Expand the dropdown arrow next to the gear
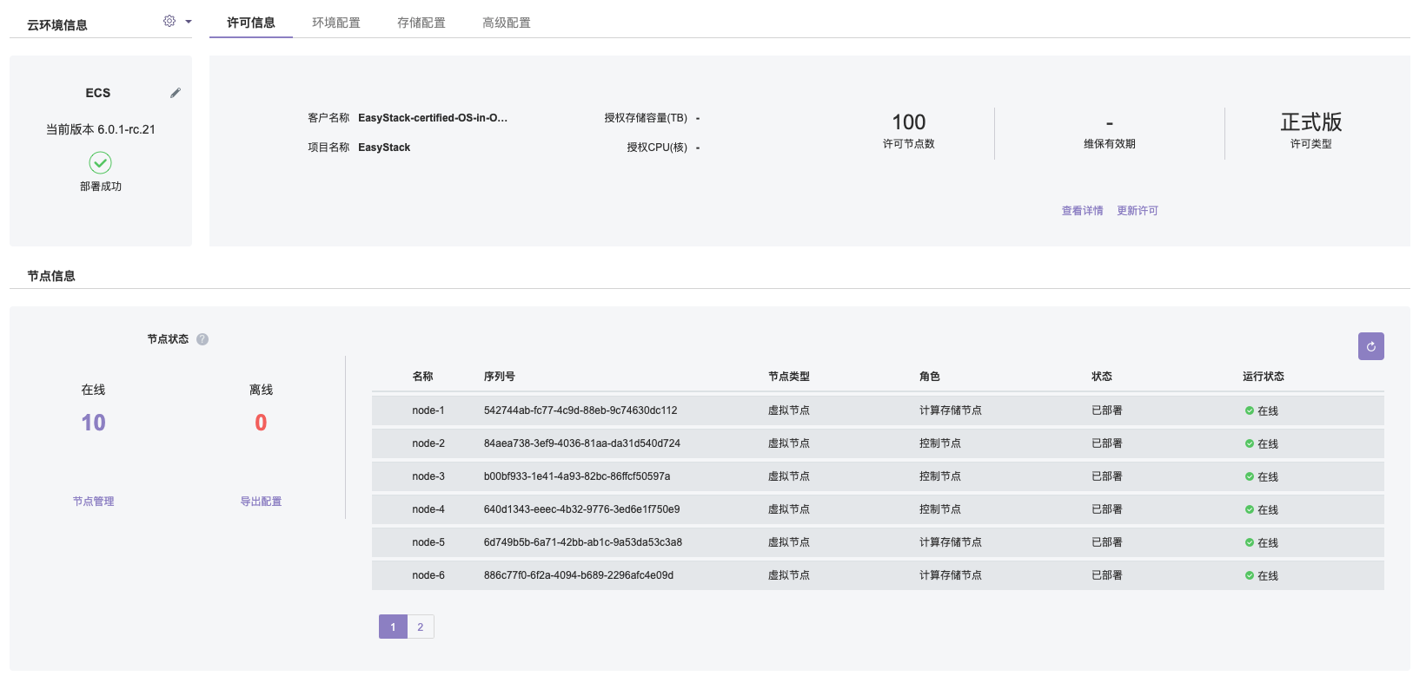The height and width of the screenshot is (676, 1413). pos(189,22)
